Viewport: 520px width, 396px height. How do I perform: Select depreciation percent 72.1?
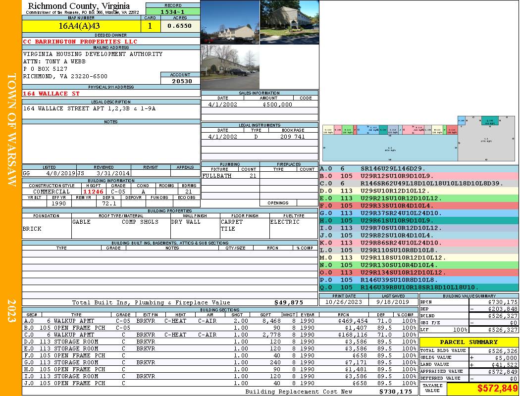pyautogui.click(x=109, y=203)
